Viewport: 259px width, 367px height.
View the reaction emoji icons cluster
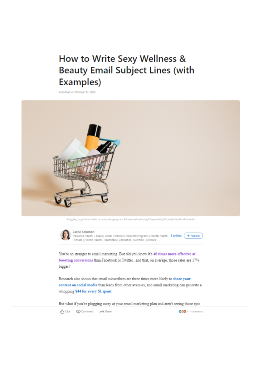(182, 311)
